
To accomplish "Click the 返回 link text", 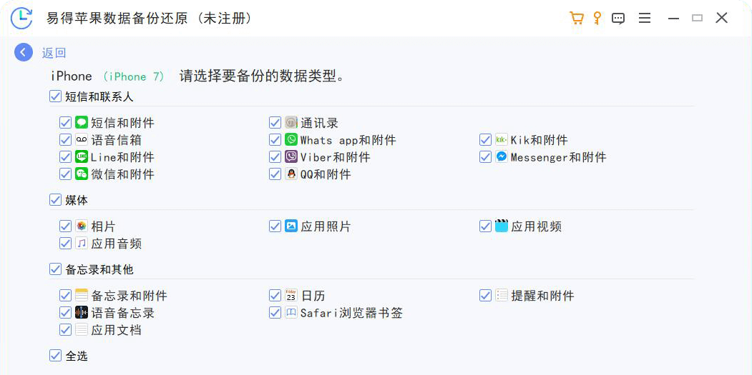I will 54,53.
